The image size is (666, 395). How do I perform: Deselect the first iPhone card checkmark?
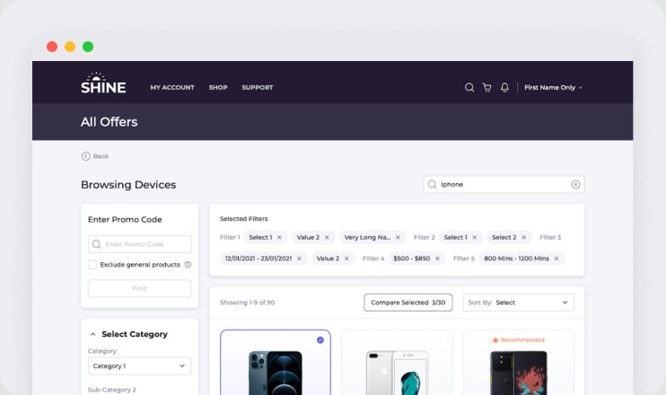tap(320, 339)
